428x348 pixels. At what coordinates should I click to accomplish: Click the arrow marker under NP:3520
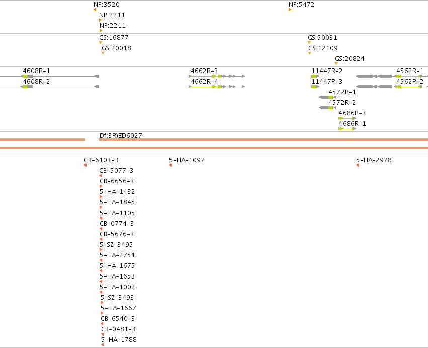click(x=95, y=10)
